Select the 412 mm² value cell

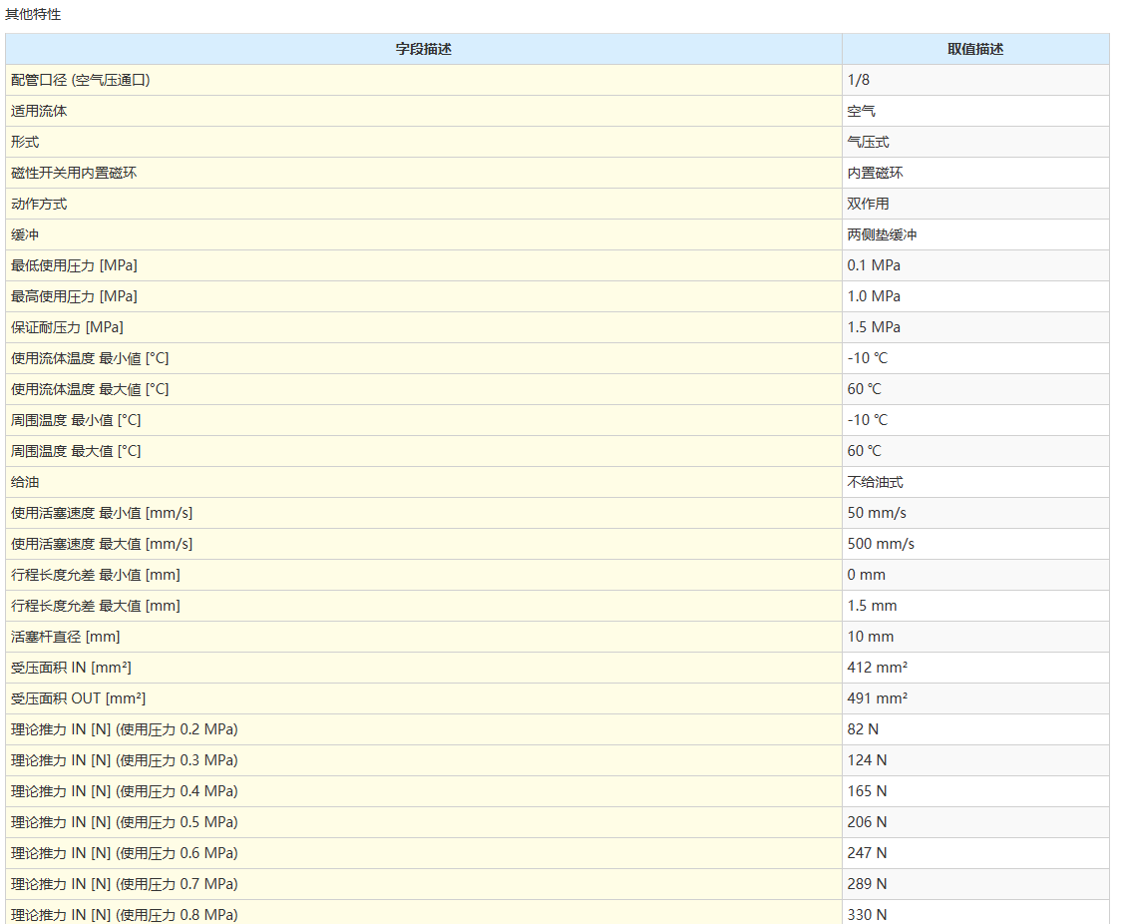(877, 668)
